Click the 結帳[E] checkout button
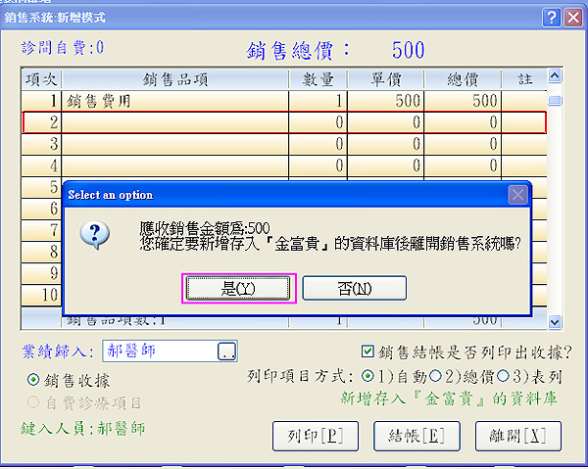This screenshot has height=469, width=588. click(x=411, y=435)
